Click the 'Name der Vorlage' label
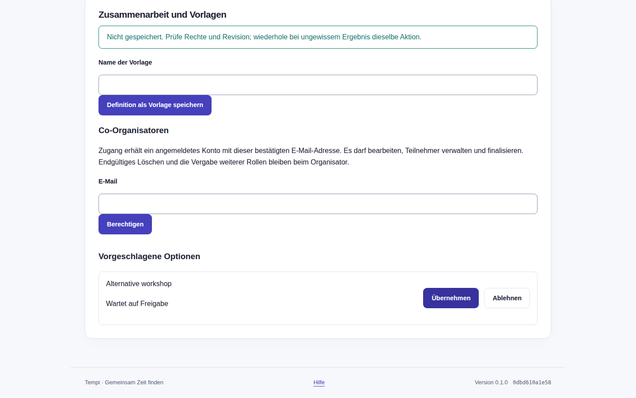The height and width of the screenshot is (398, 636). (x=125, y=62)
